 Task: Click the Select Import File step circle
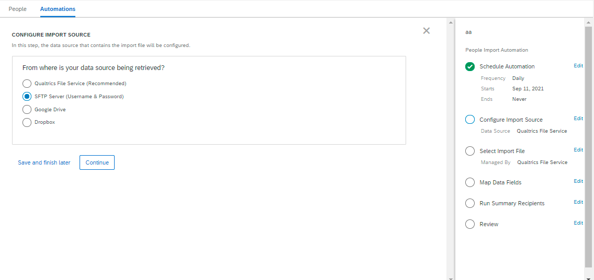[470, 151]
